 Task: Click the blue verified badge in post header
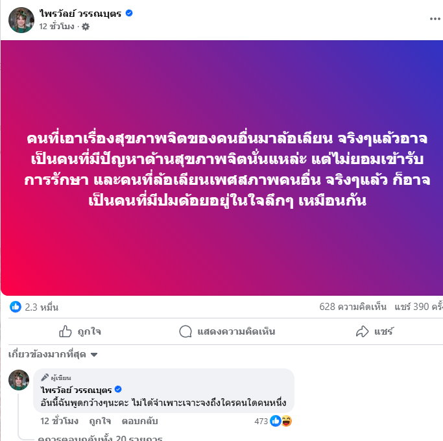(129, 13)
